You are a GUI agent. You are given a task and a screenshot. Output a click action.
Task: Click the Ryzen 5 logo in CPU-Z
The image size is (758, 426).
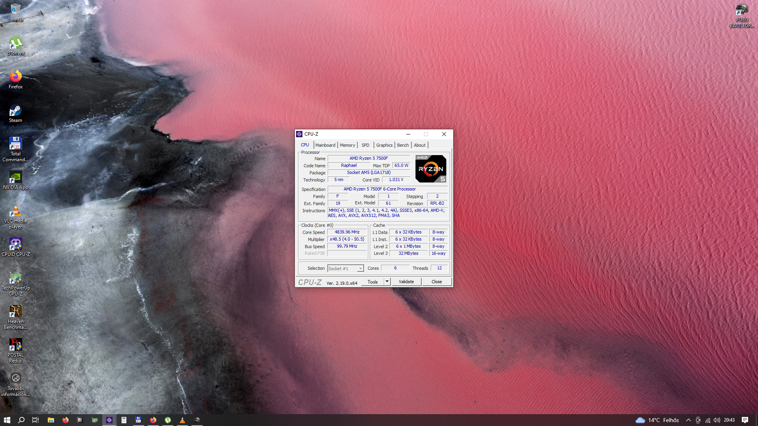pyautogui.click(x=431, y=169)
